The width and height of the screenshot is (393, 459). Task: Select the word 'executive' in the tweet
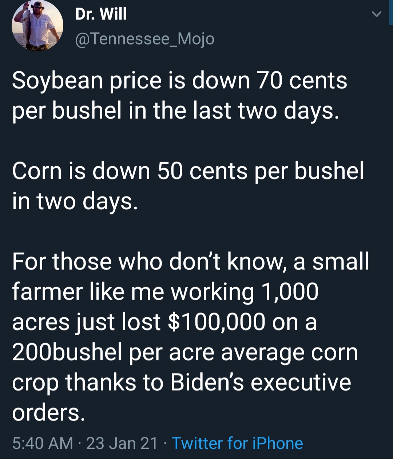tap(301, 382)
